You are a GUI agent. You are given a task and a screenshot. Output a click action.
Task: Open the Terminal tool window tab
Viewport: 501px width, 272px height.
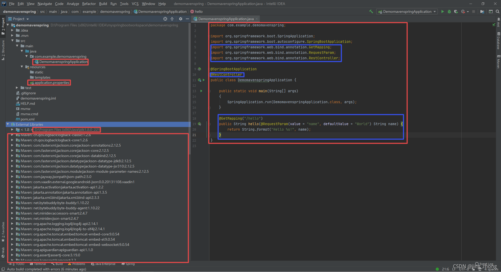38,264
